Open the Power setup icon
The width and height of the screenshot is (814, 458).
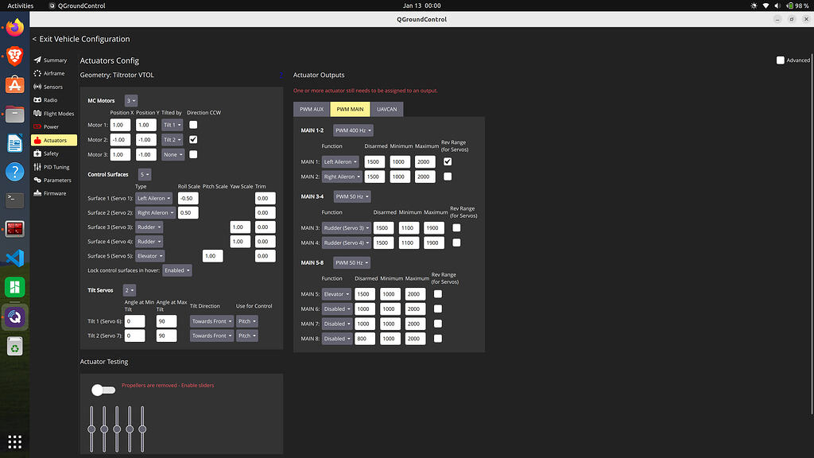click(x=37, y=126)
